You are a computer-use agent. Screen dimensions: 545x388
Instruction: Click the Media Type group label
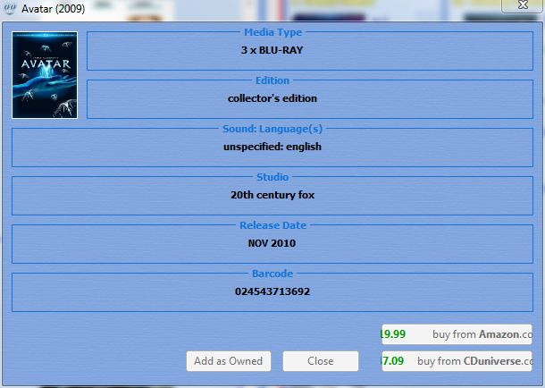coord(272,32)
